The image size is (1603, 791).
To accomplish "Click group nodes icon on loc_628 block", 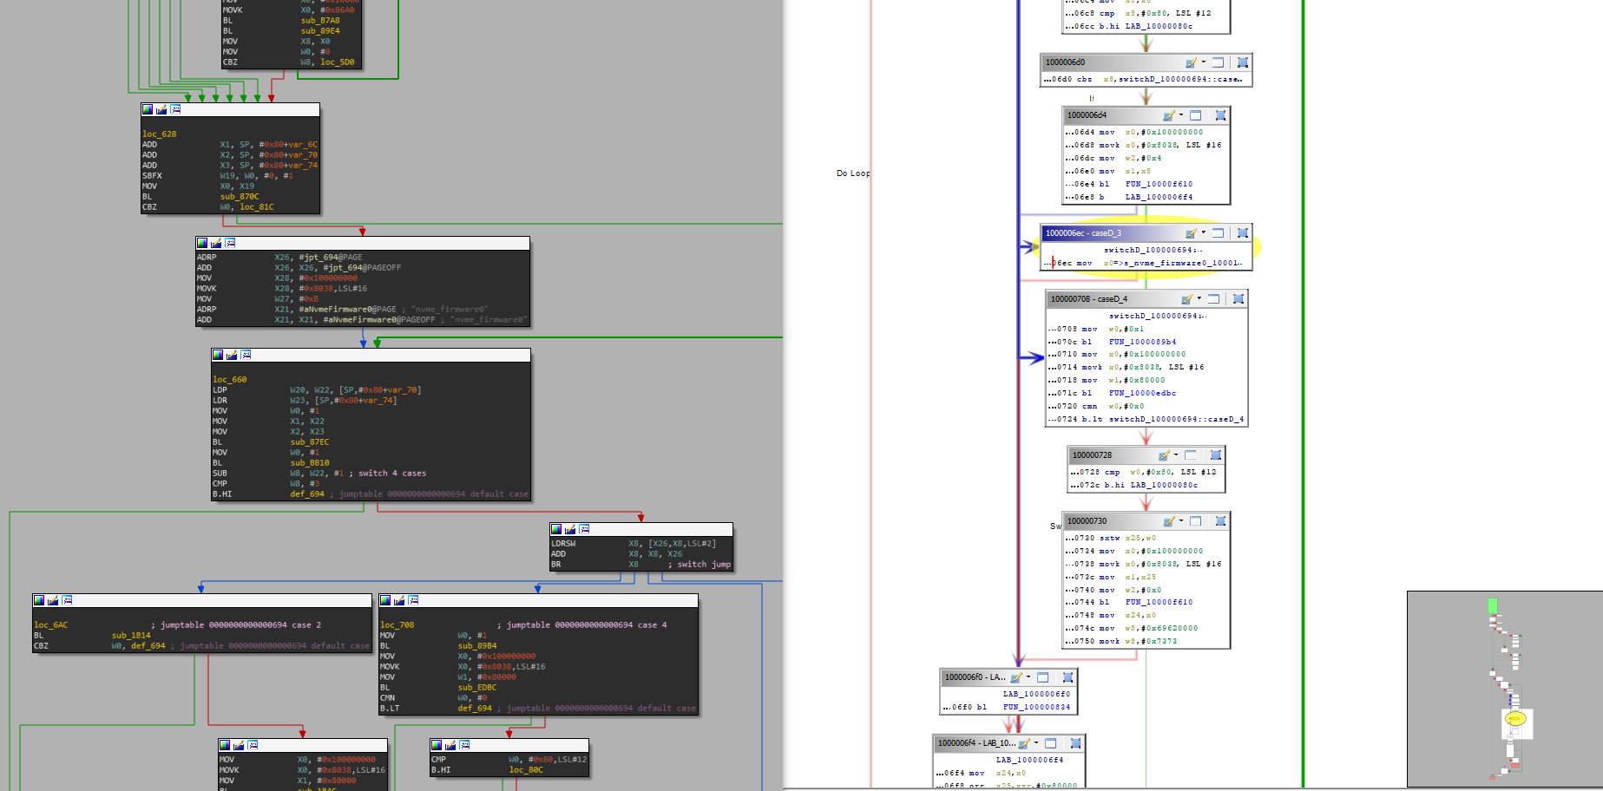I will (x=175, y=109).
